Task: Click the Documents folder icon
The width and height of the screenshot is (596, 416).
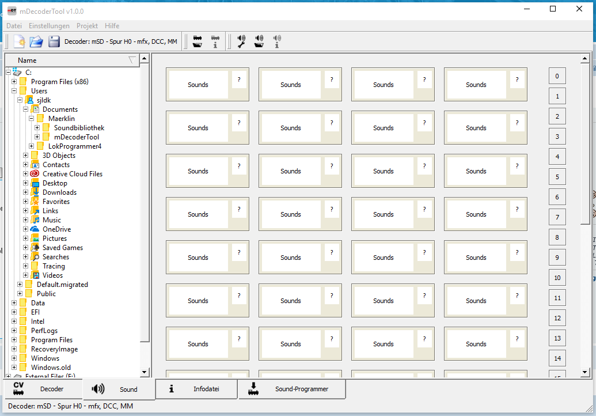Action: (35, 109)
